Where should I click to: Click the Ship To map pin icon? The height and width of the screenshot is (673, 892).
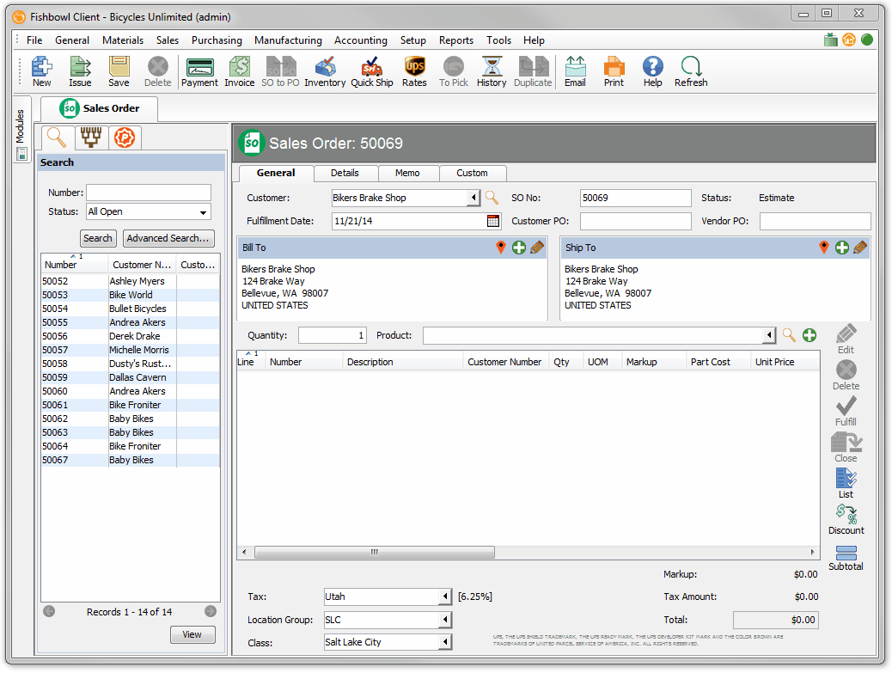824,248
